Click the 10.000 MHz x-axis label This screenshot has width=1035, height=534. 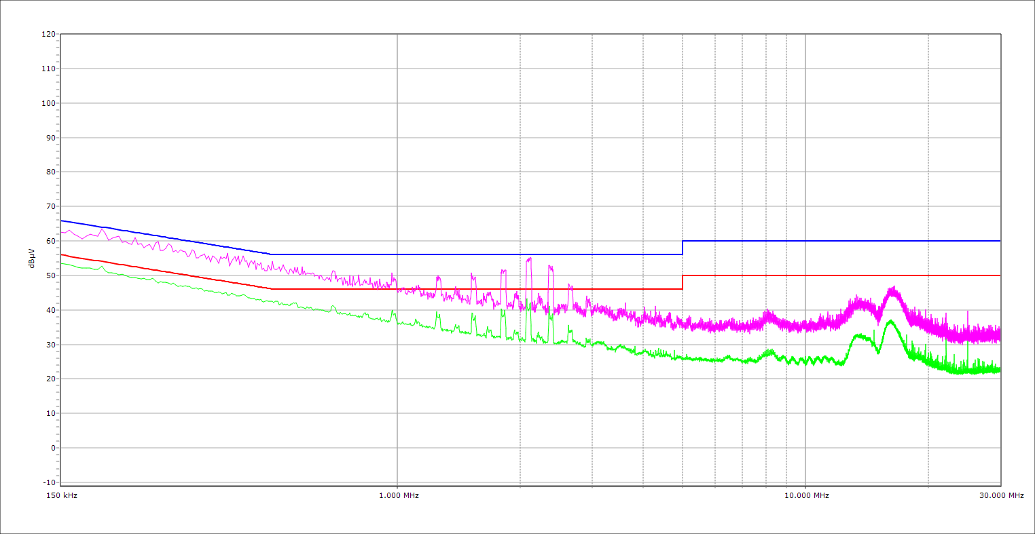[x=805, y=495]
